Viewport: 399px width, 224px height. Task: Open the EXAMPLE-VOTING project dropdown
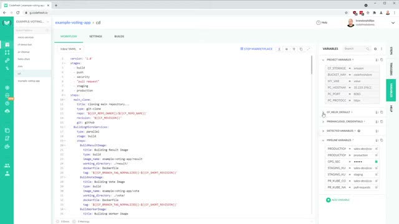[x=32, y=22]
